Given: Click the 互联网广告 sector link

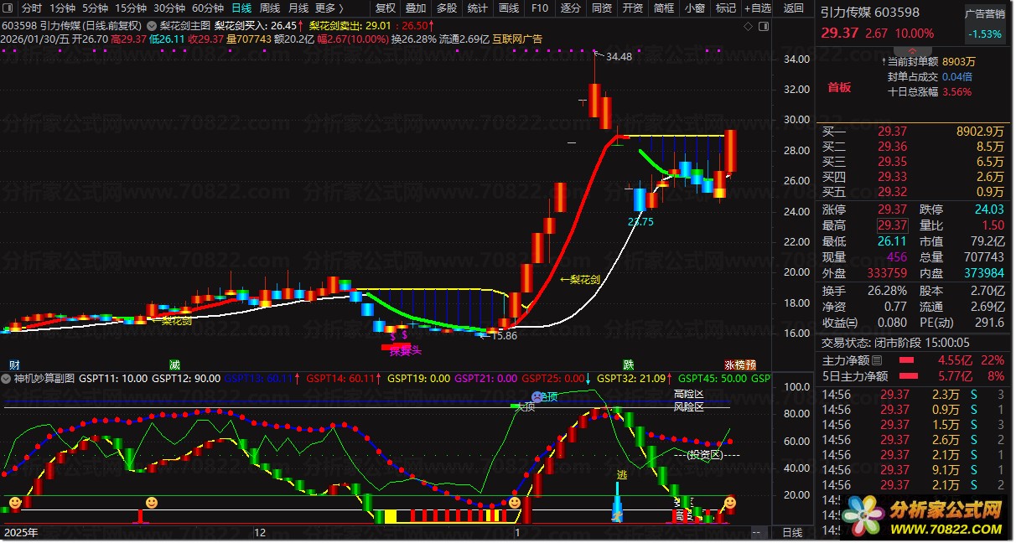Looking at the screenshot, I should tap(517, 39).
